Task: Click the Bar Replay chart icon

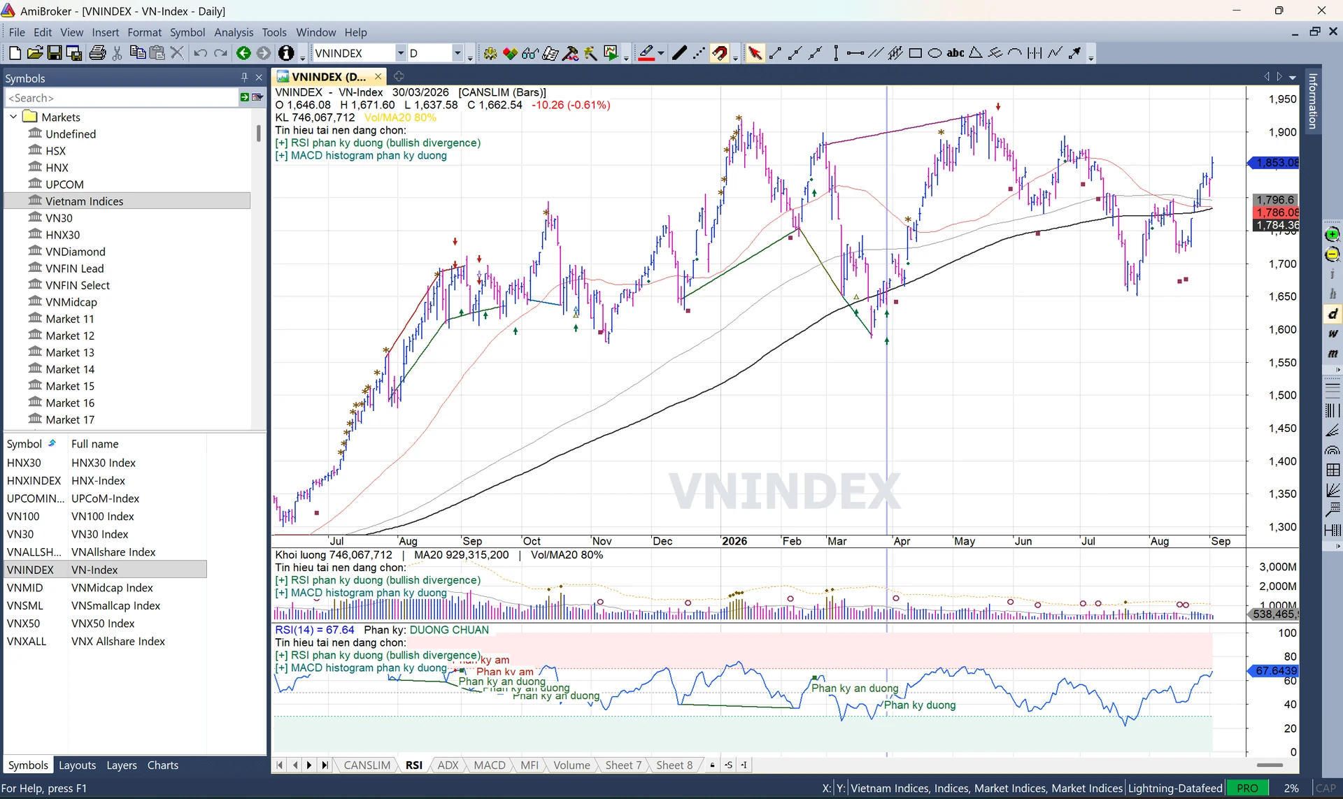Action: [x=611, y=53]
